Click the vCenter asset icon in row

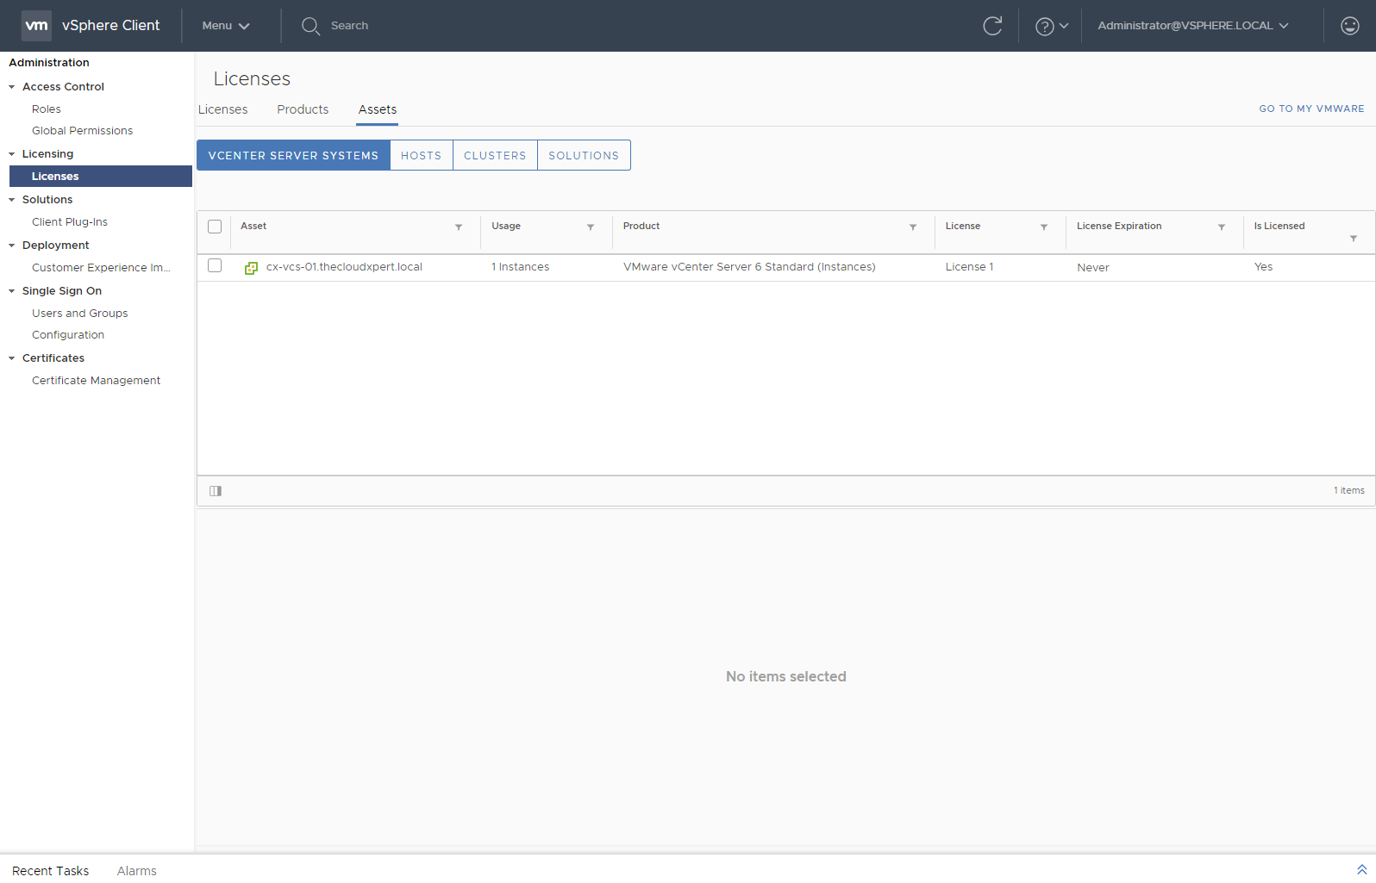tap(251, 268)
